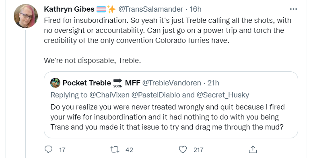Open Pocket Treble's small avatar

[56, 83]
